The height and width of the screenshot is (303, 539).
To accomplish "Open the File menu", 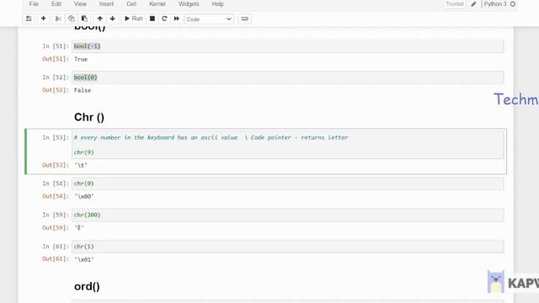I will [34, 4].
